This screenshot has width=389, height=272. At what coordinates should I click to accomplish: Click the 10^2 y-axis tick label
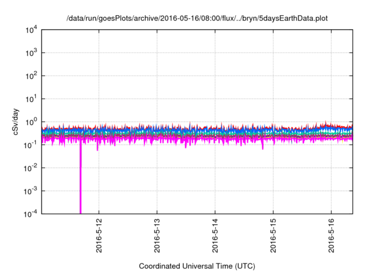coord(31,76)
